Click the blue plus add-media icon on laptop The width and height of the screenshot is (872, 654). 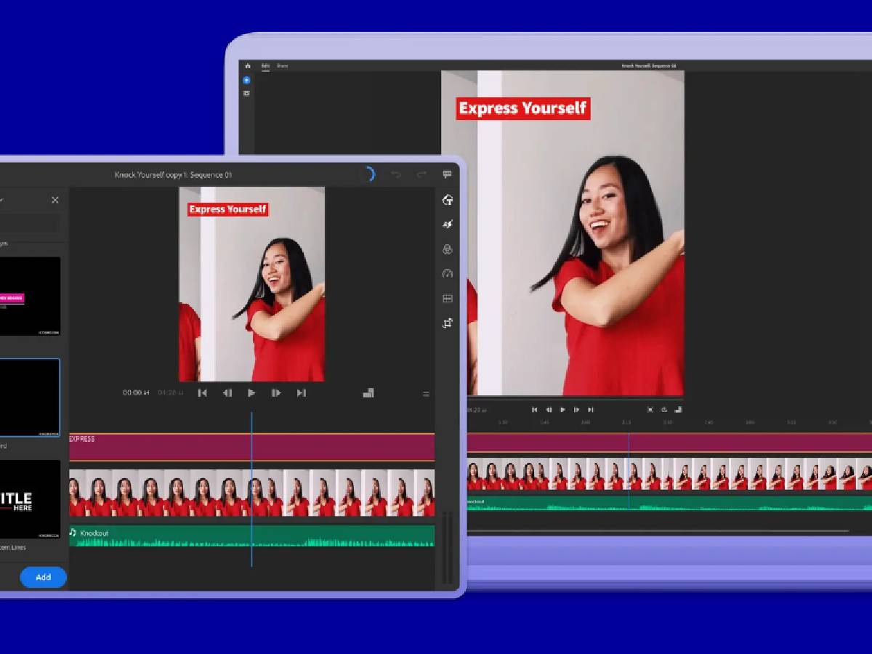[246, 80]
